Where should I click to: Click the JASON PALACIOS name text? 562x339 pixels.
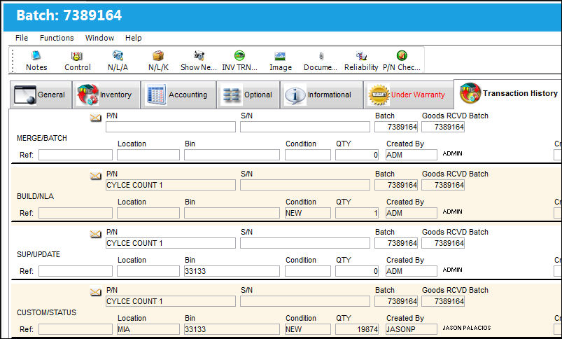tap(467, 328)
